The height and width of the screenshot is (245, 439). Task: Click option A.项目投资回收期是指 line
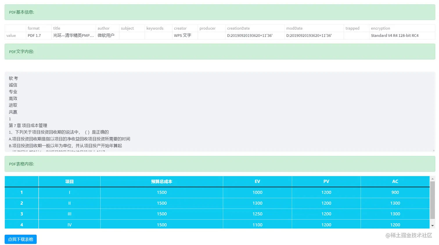[69, 139]
